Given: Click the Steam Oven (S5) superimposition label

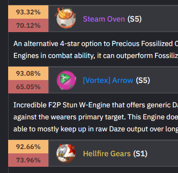Looking at the screenshot, I should tap(134, 19).
